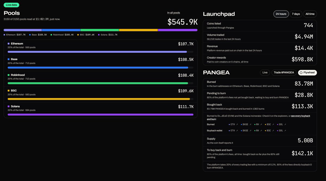Click the BSC row's yellow square icon

coord(9,90)
